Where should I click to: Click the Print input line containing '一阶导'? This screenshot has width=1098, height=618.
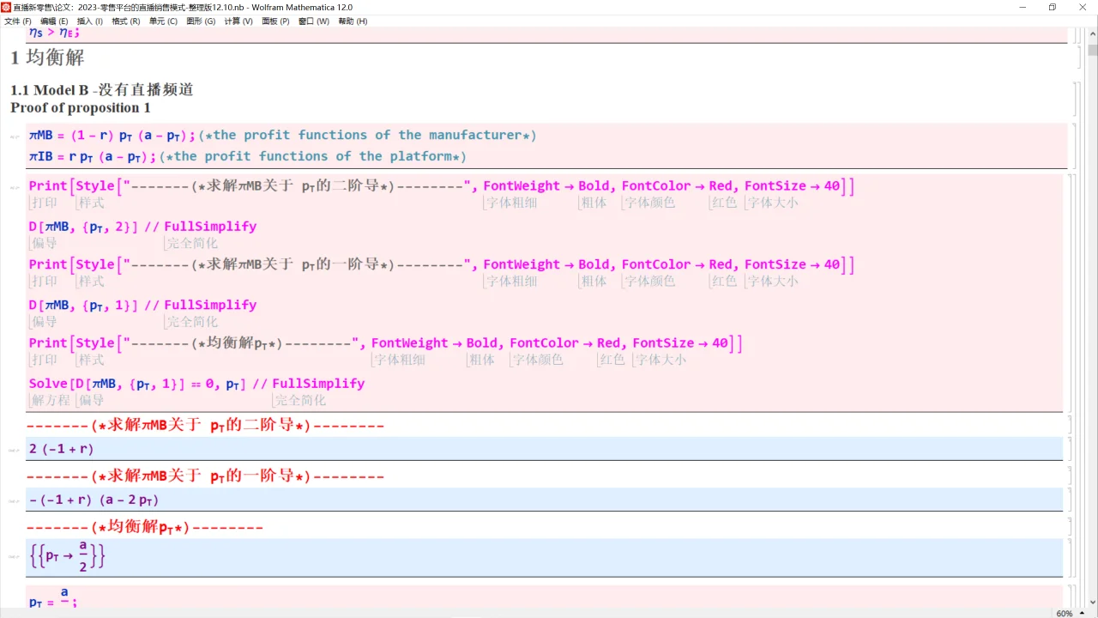[442, 265]
